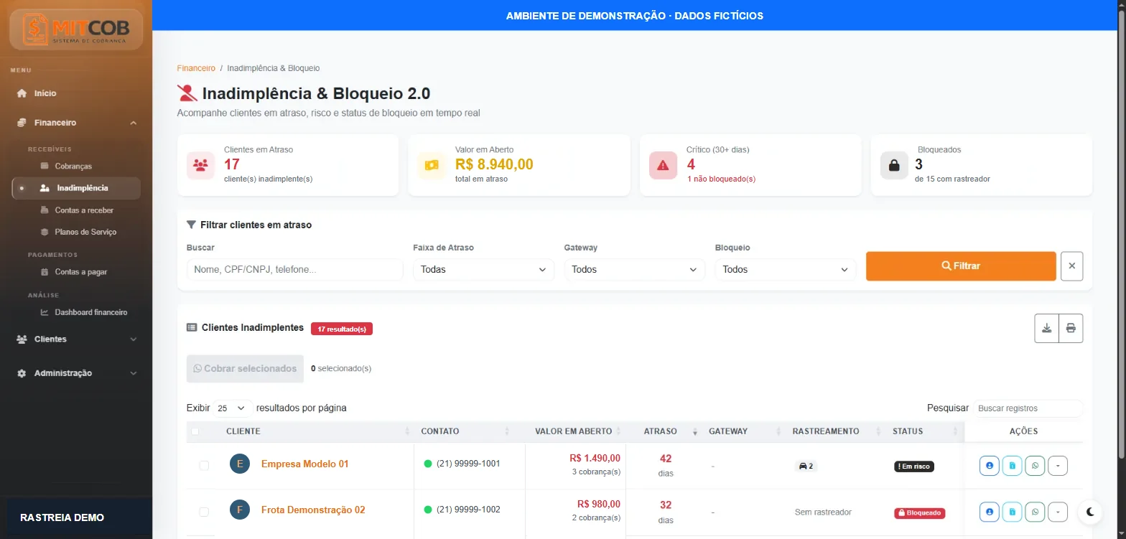Image resolution: width=1126 pixels, height=539 pixels.
Task: Open the Gateway filter dropdown
Action: click(634, 269)
